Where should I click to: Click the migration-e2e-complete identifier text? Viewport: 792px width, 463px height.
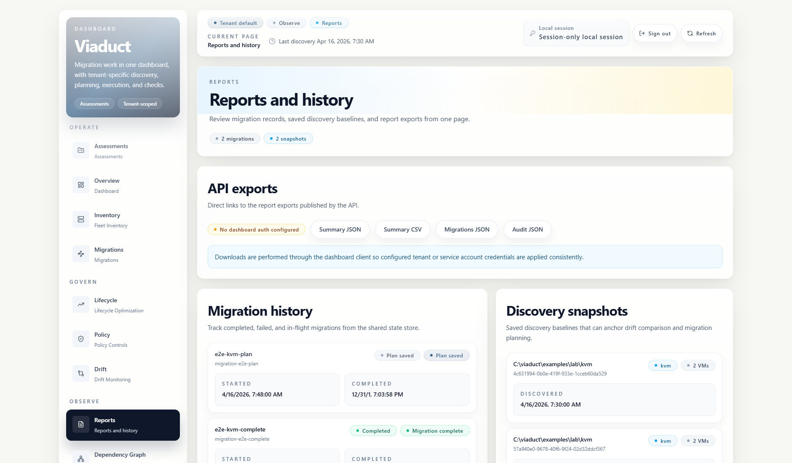click(242, 439)
